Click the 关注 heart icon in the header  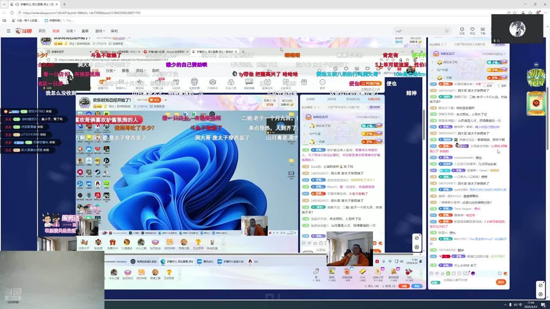pyautogui.click(x=472, y=30)
